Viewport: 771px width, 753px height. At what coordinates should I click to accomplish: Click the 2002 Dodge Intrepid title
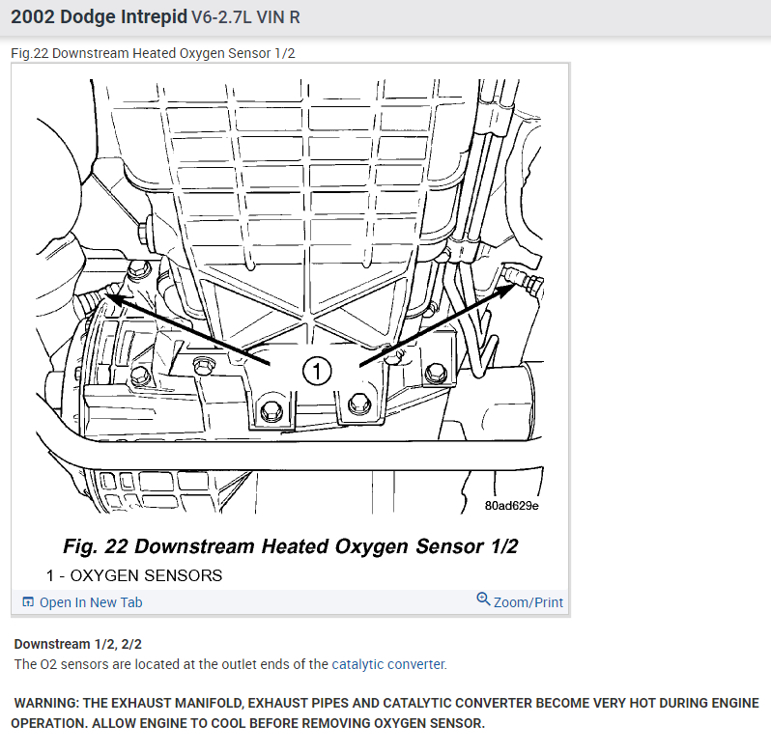pyautogui.click(x=99, y=16)
